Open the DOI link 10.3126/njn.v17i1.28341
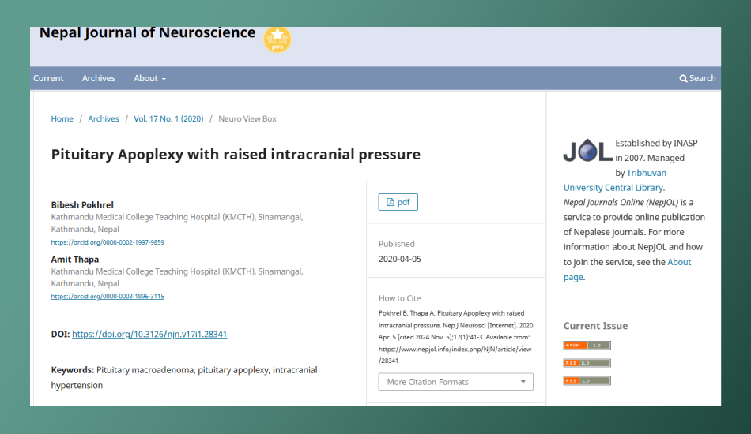The width and height of the screenshot is (751, 434). coord(149,334)
